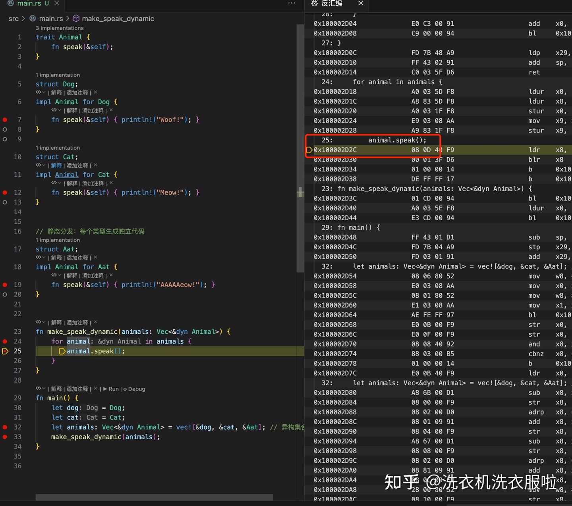The width and height of the screenshot is (572, 506).
Task: Click the AI code lens icon above fn main
Action: 38,389
